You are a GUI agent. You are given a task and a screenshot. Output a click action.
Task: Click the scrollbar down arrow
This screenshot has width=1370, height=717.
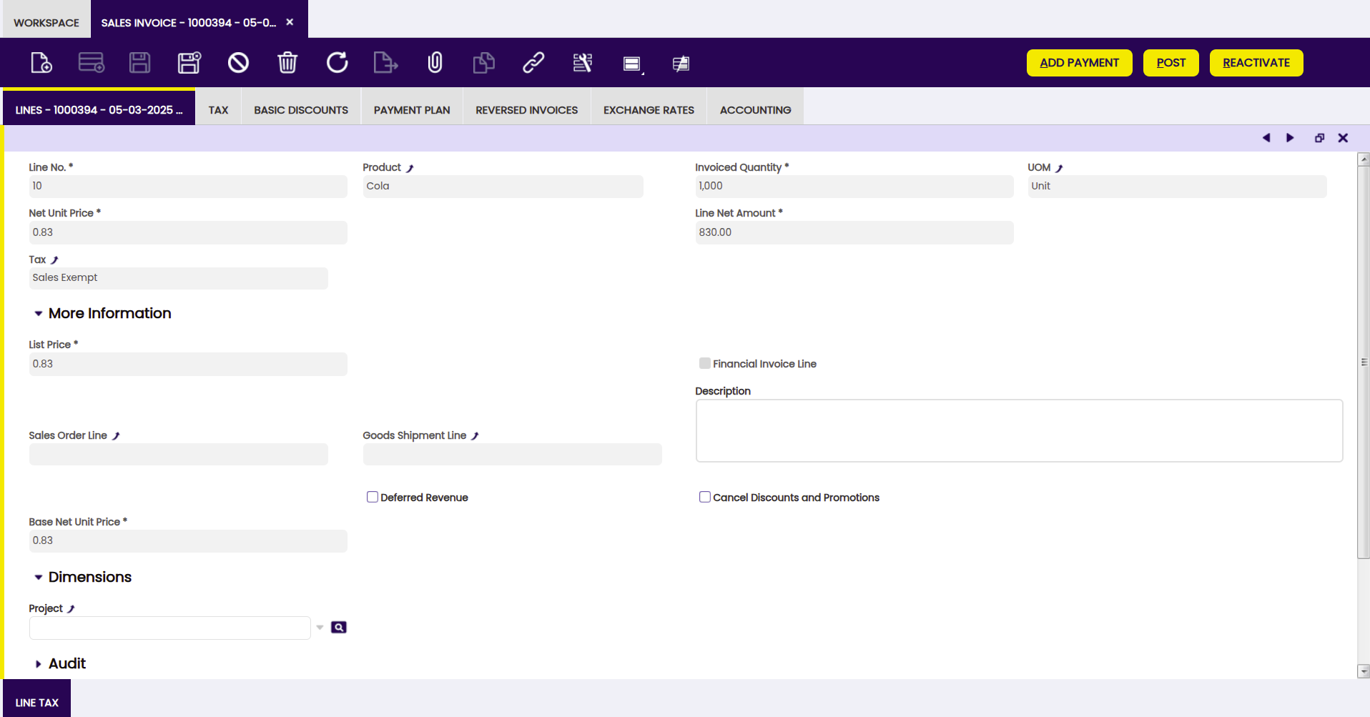point(1364,671)
